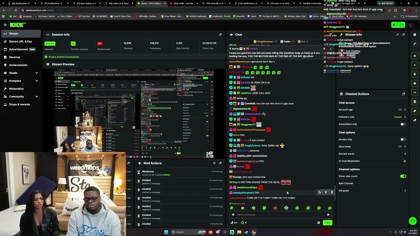Click the note icon in right sidebar
This screenshot has height=236, width=420.
[415, 74]
